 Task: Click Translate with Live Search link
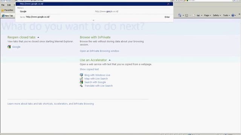pyautogui.click(x=99, y=86)
